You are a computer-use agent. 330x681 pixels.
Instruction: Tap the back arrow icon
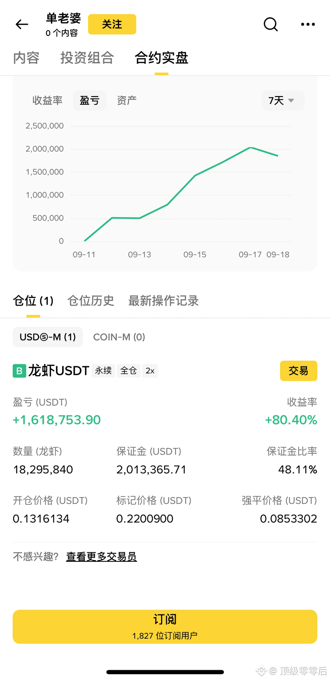22,24
